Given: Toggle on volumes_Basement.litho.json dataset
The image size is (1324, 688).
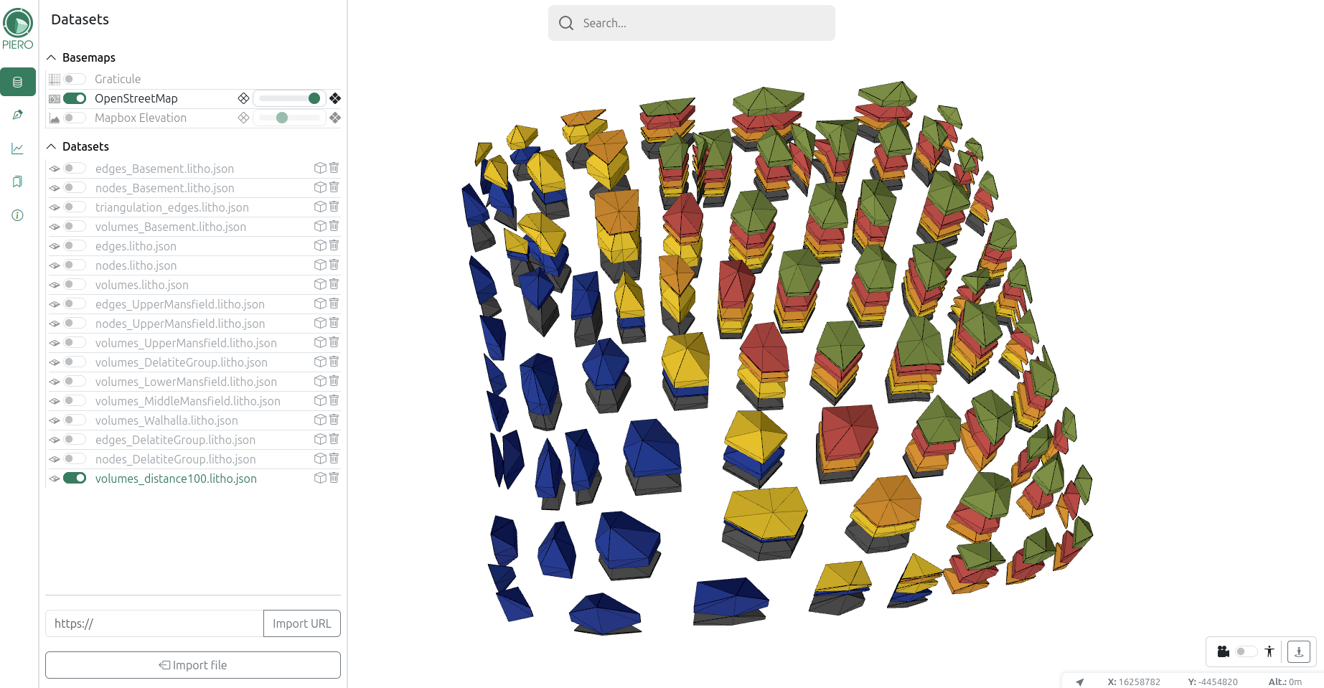Looking at the screenshot, I should (75, 226).
